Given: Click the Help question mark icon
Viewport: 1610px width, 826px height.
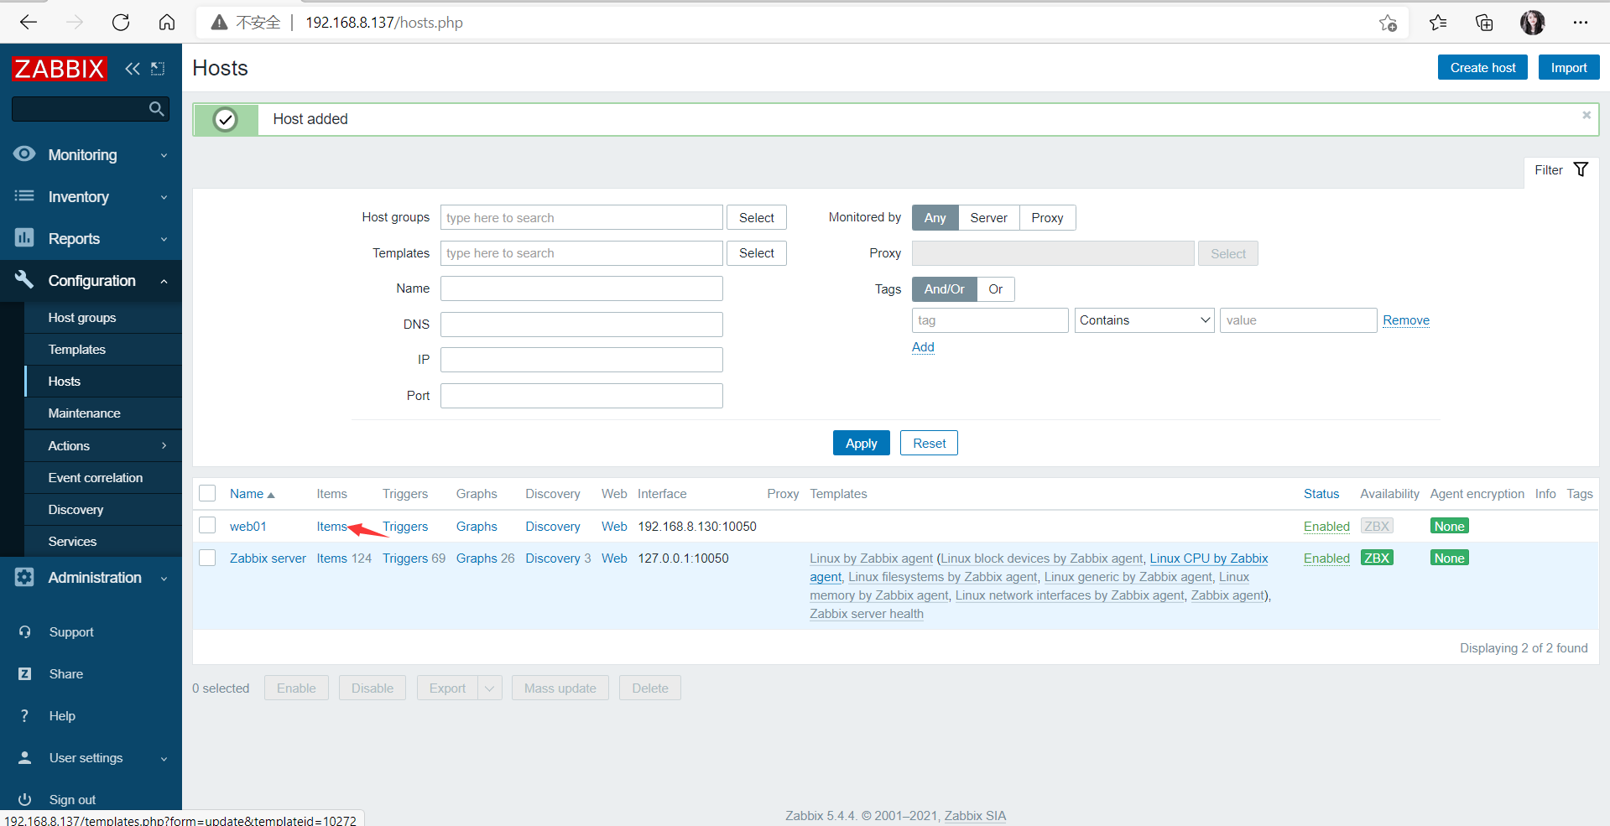Looking at the screenshot, I should point(24,715).
